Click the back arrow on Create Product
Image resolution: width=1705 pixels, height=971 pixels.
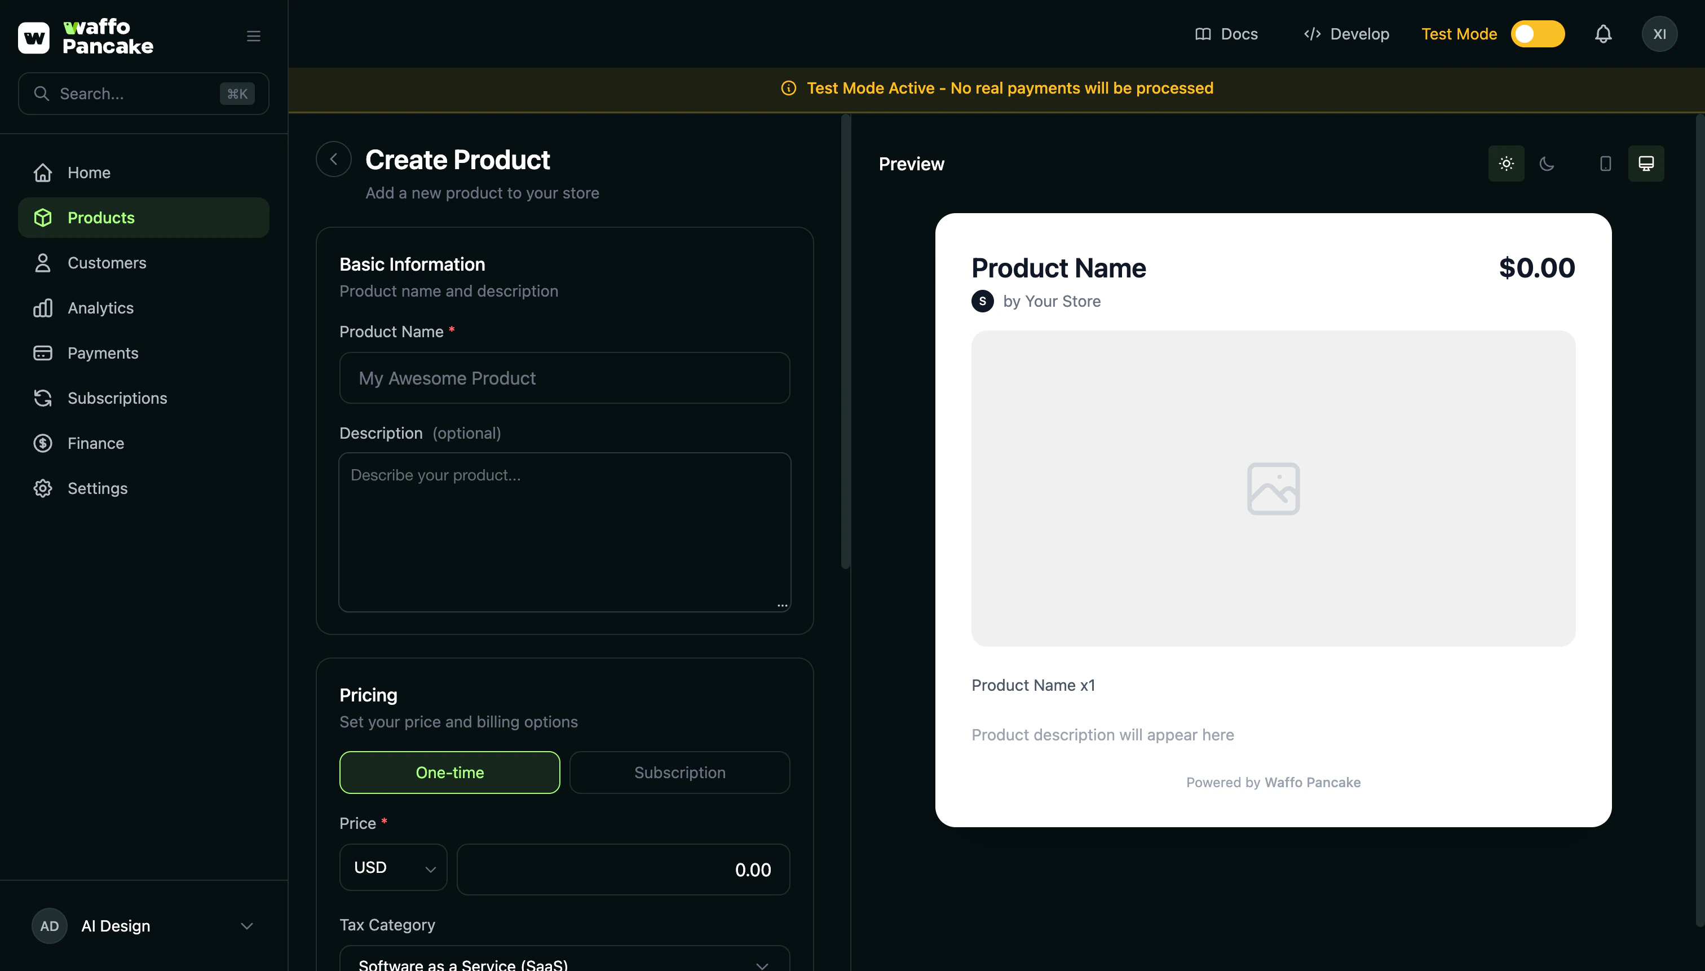click(333, 158)
